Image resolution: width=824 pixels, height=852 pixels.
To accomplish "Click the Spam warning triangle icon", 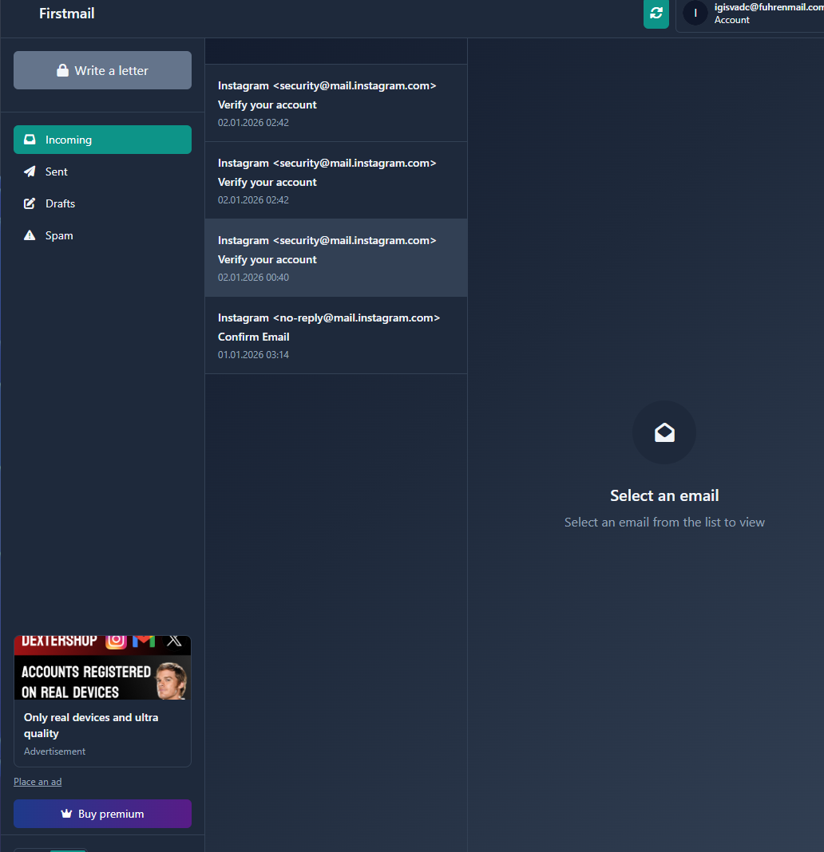I will tap(30, 235).
